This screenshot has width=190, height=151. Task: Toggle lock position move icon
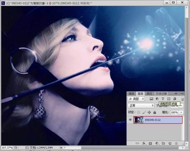tap(149, 112)
